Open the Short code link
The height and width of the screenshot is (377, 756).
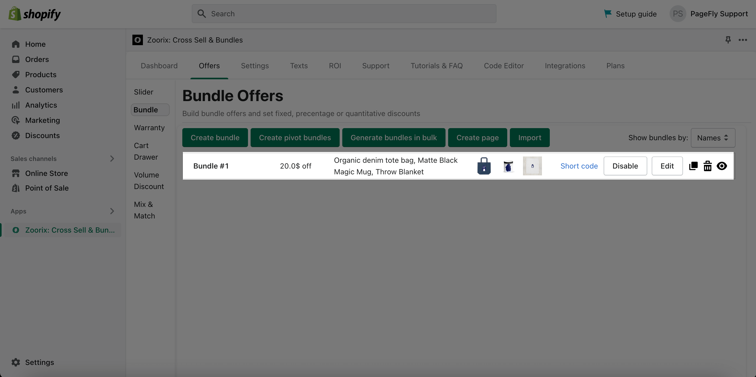click(579, 166)
